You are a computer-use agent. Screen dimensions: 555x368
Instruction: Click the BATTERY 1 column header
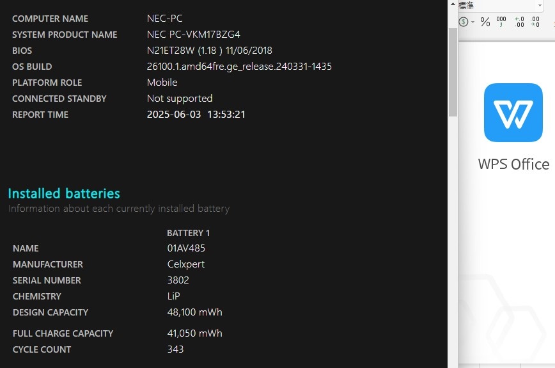click(x=188, y=233)
